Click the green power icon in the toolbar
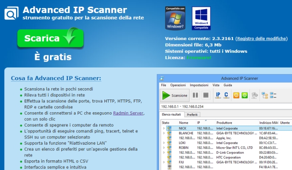This screenshot has height=170, width=292. 245,95
